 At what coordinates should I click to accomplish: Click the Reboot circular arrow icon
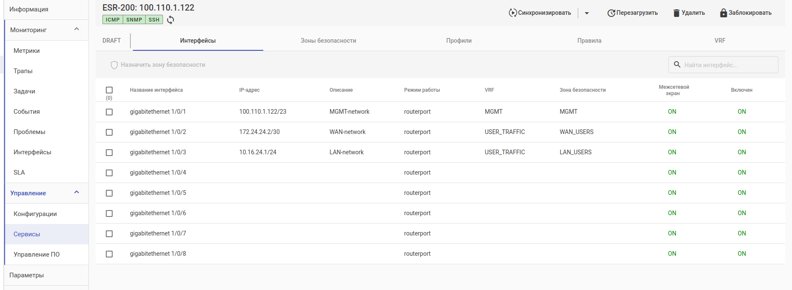(x=611, y=13)
